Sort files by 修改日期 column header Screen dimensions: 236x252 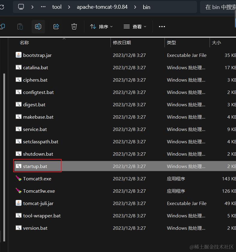coord(122,42)
